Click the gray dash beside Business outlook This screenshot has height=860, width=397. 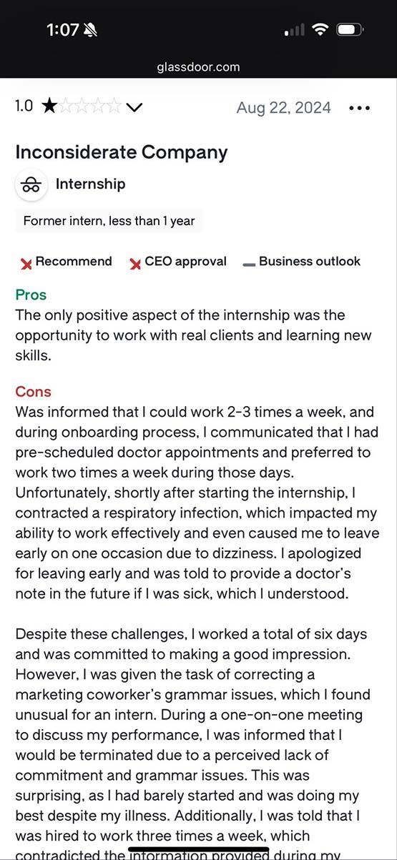(249, 264)
